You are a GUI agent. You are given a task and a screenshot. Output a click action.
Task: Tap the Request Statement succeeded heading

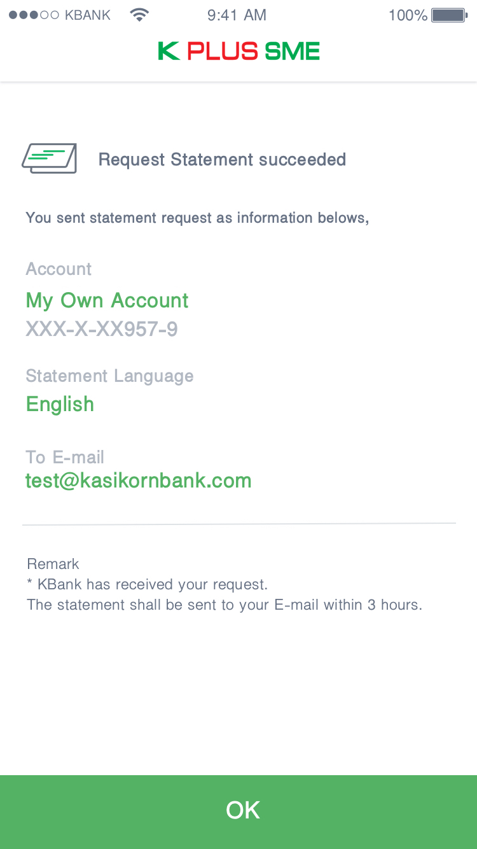(x=222, y=159)
